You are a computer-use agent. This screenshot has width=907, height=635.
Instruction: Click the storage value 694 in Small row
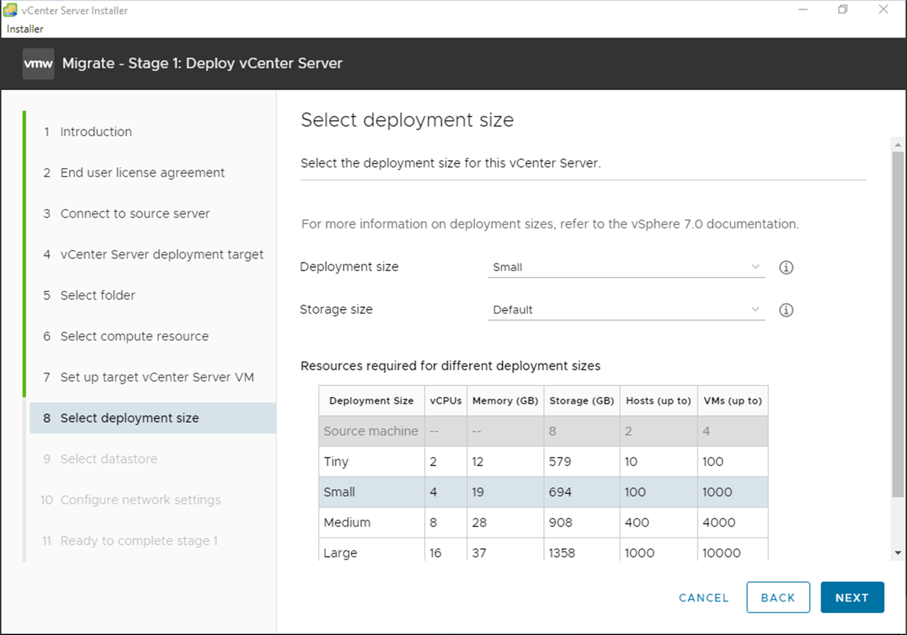(x=560, y=492)
